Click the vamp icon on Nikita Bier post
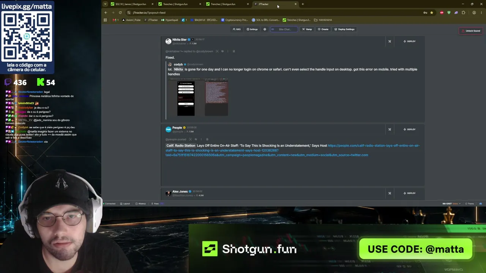Viewport: 486px width, 273px height. tap(390, 41)
